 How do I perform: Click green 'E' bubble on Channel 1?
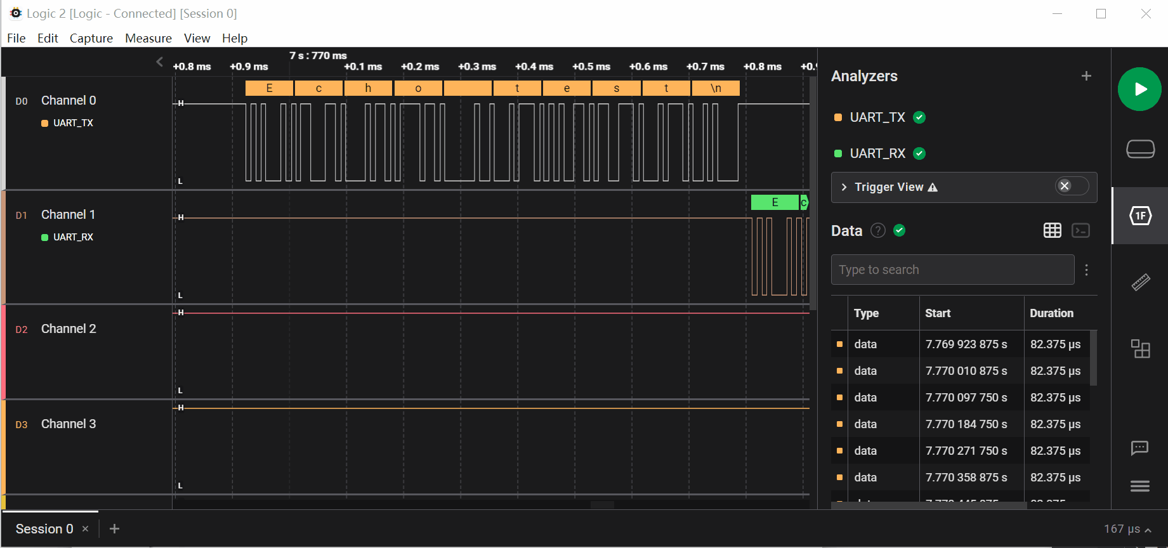click(775, 202)
